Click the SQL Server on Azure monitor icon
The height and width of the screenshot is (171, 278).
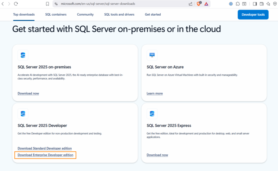152,55
